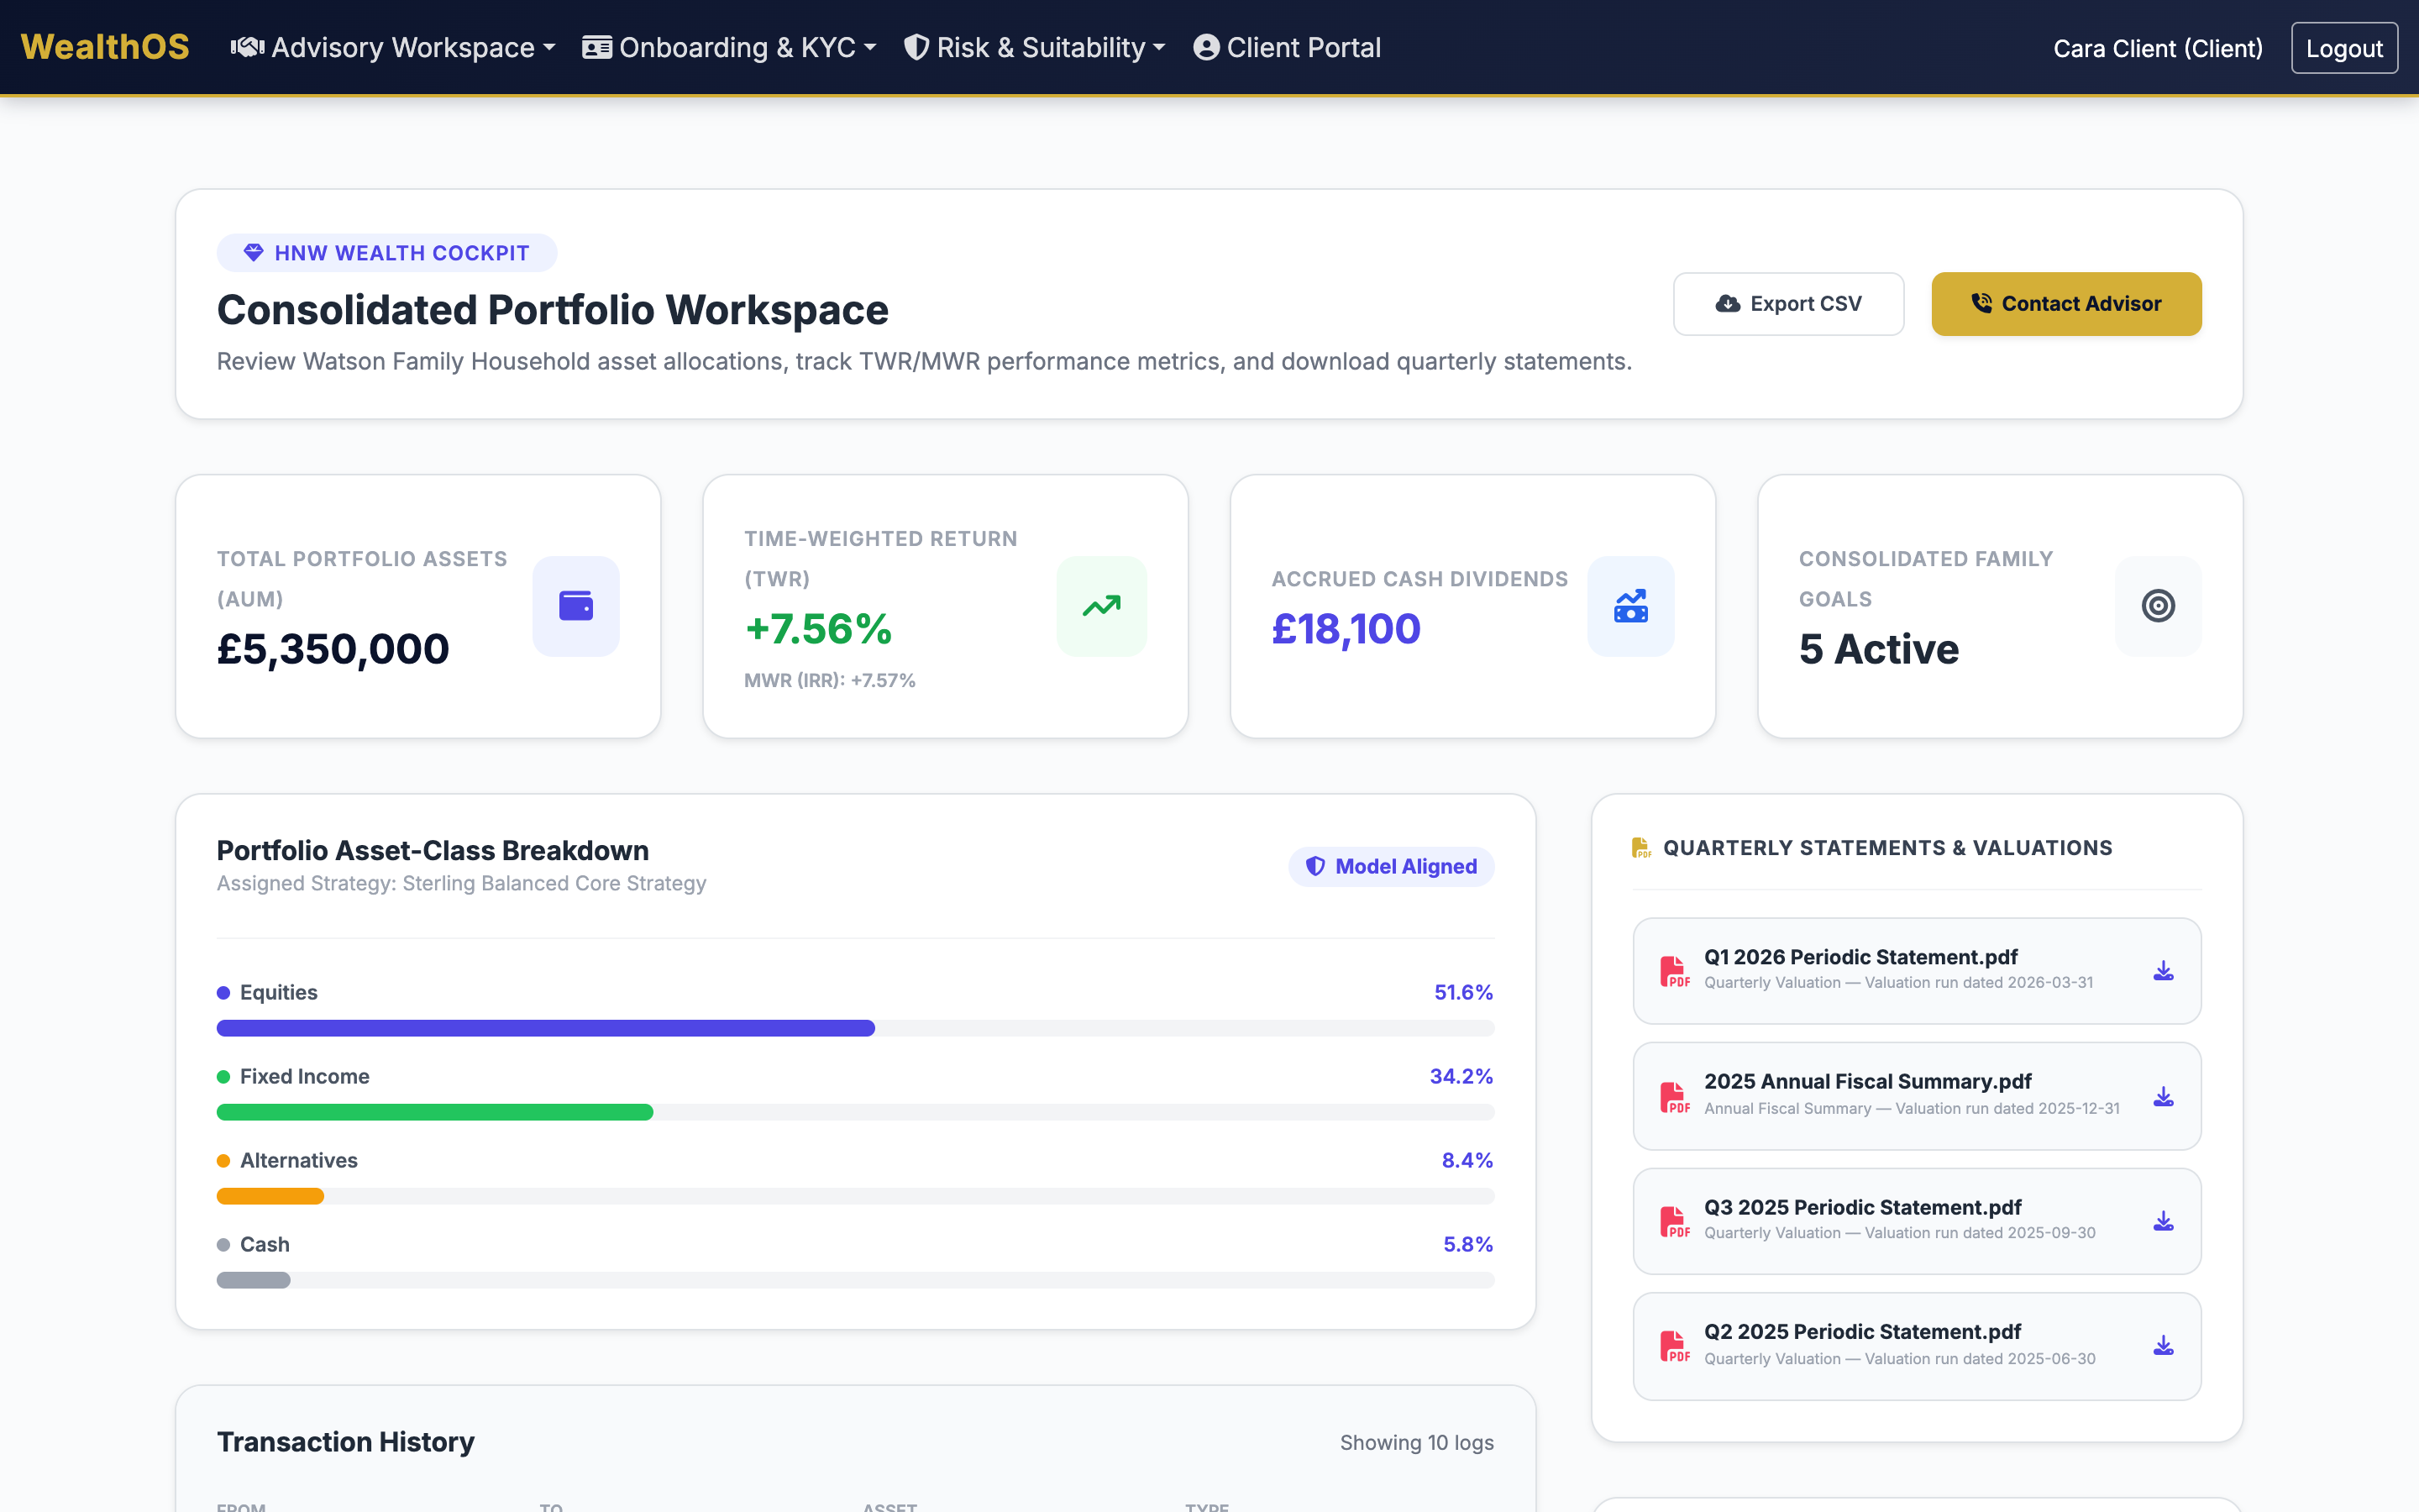Click the cash dividends money icon

1631,606
